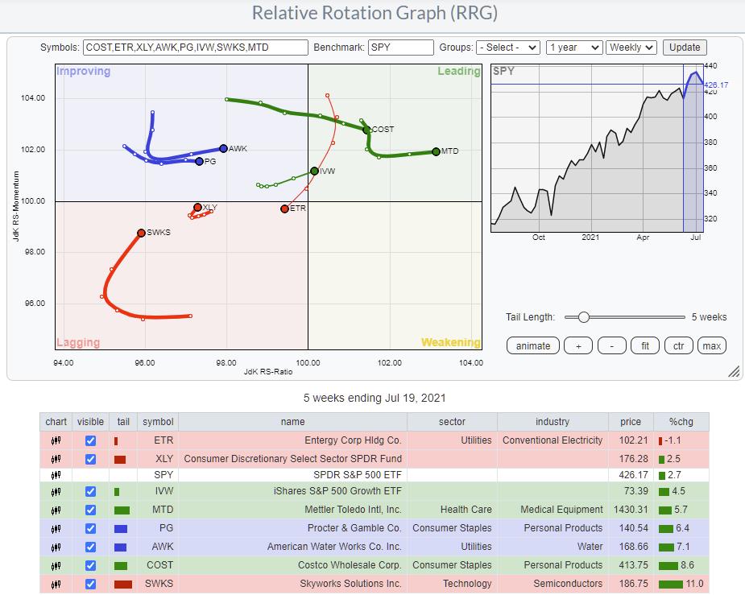The image size is (745, 595).
Task: Open the Weekly timeframe dropdown
Action: coord(631,48)
